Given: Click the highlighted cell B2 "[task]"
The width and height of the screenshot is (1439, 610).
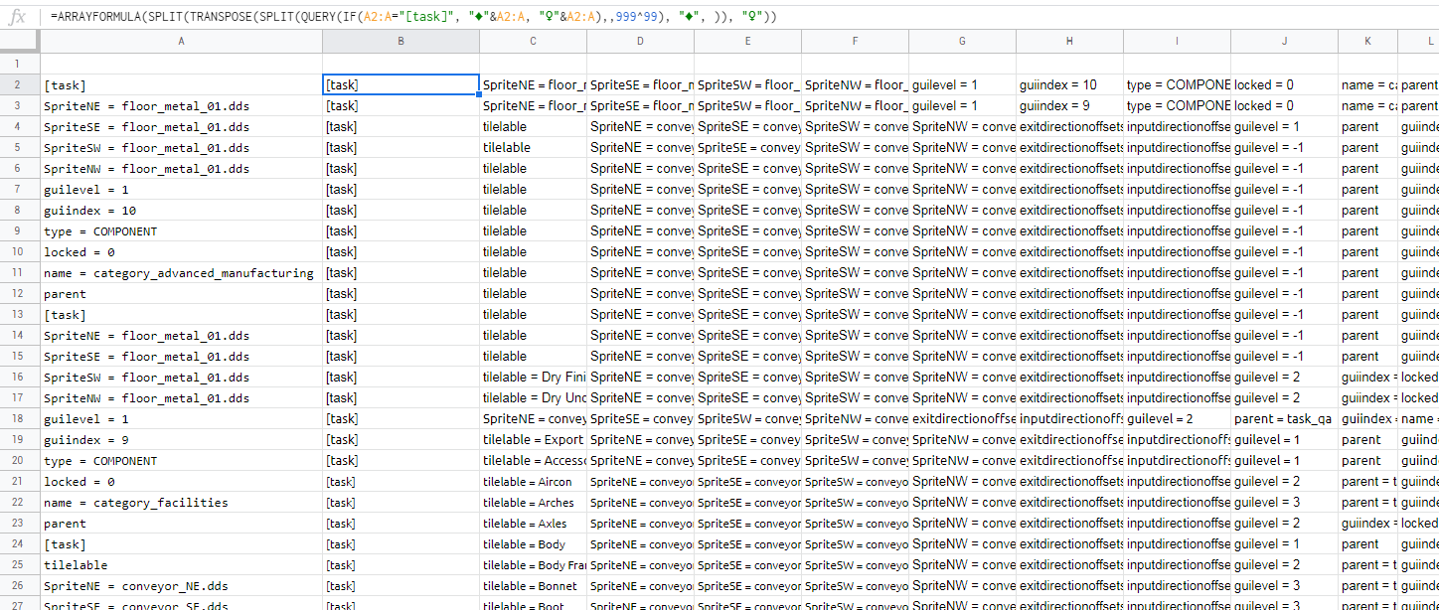Looking at the screenshot, I should click(x=400, y=84).
